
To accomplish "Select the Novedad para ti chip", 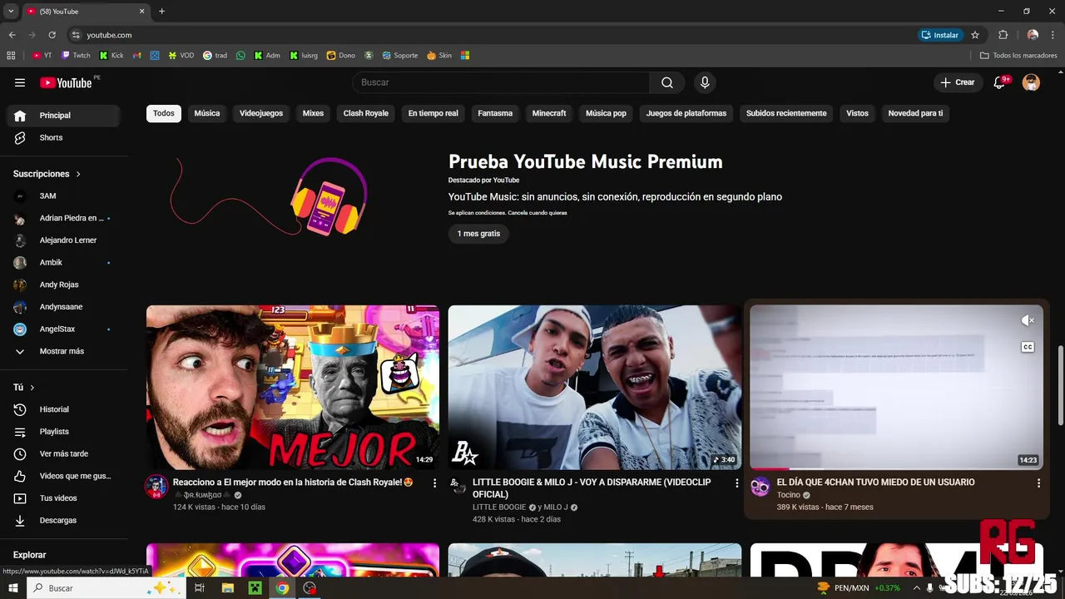I will coord(915,113).
